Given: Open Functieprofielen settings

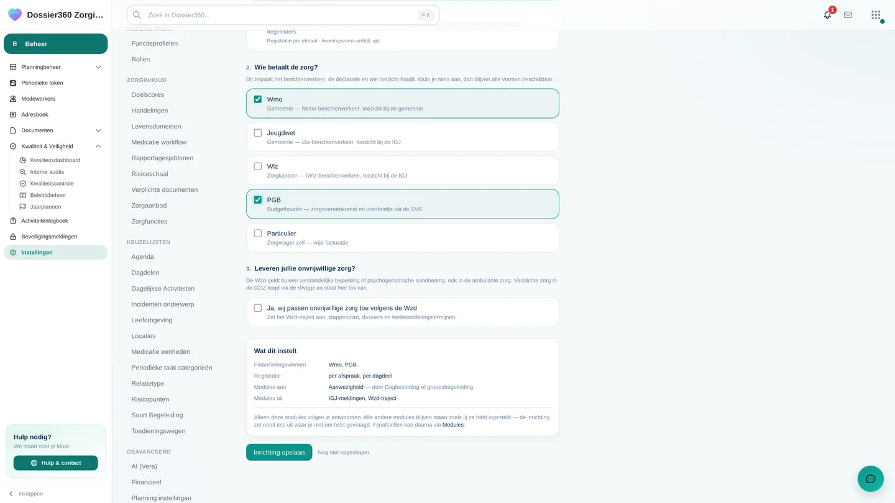Looking at the screenshot, I should pyautogui.click(x=155, y=43).
